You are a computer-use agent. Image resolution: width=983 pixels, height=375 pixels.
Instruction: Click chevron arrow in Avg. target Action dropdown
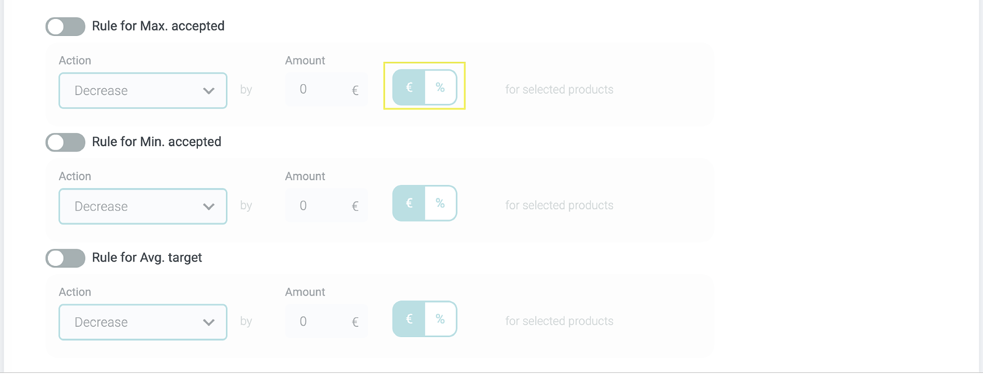point(209,323)
